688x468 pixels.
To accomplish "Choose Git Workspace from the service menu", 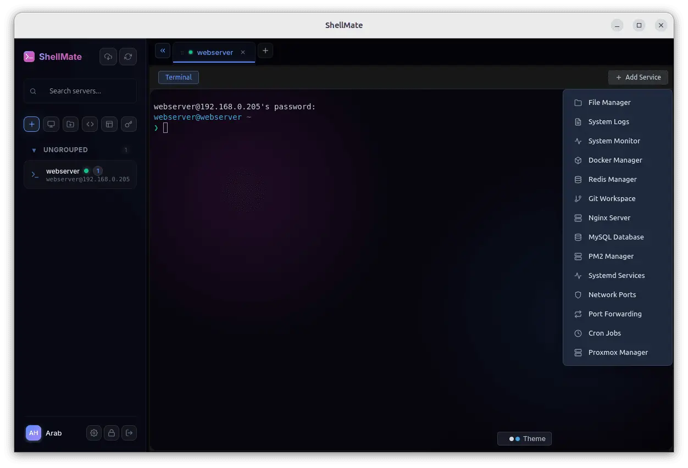I will (x=618, y=199).
